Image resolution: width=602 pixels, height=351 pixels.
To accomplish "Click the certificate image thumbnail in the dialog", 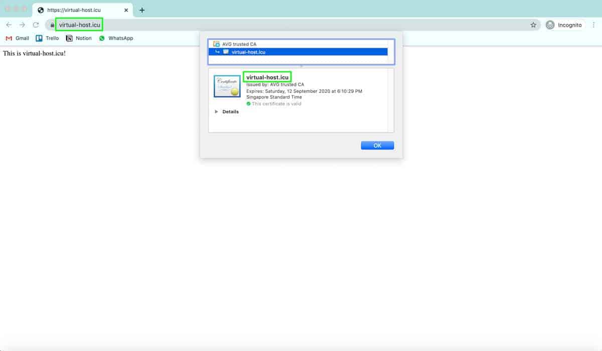I will coord(227,85).
